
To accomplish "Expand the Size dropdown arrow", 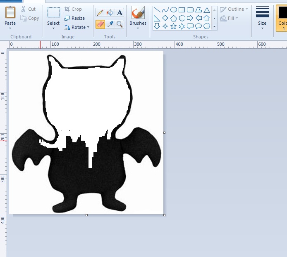I will pyautogui.click(x=262, y=28).
